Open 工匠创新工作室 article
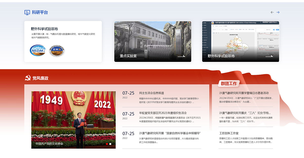 [229, 133]
